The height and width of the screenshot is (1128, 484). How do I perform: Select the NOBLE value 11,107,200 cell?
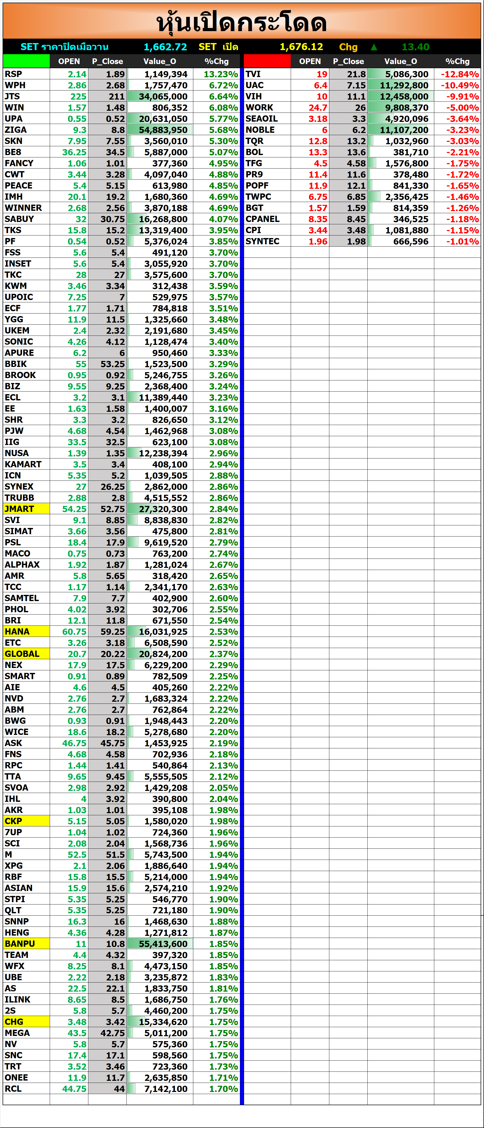401,130
